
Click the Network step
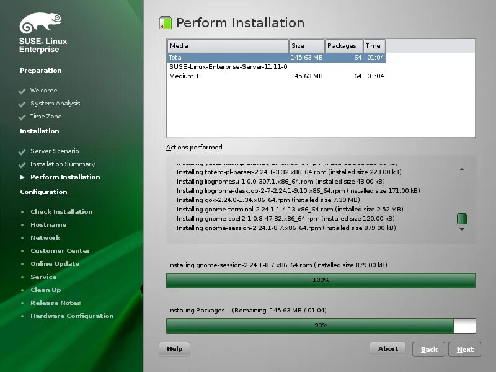coord(45,237)
